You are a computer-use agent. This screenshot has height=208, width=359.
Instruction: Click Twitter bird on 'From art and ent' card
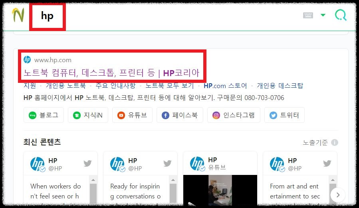(327, 163)
